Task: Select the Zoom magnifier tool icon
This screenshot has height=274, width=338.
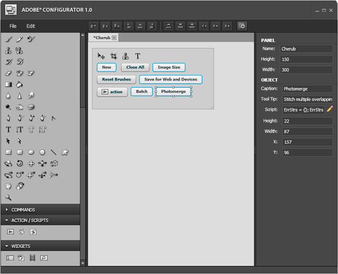Action: click(8, 197)
